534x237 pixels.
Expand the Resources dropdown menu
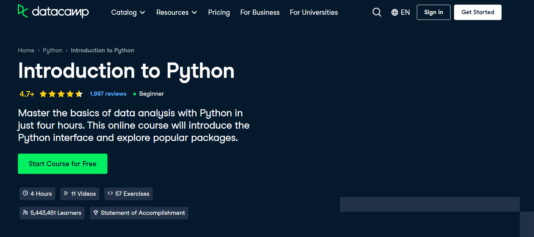(177, 12)
